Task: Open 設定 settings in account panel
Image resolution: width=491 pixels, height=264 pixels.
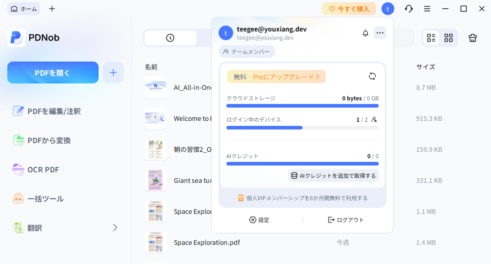Action: [x=259, y=220]
